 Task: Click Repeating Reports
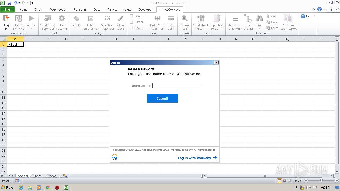click(x=216, y=22)
